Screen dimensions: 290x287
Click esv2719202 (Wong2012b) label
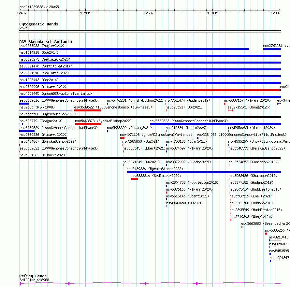251,217
